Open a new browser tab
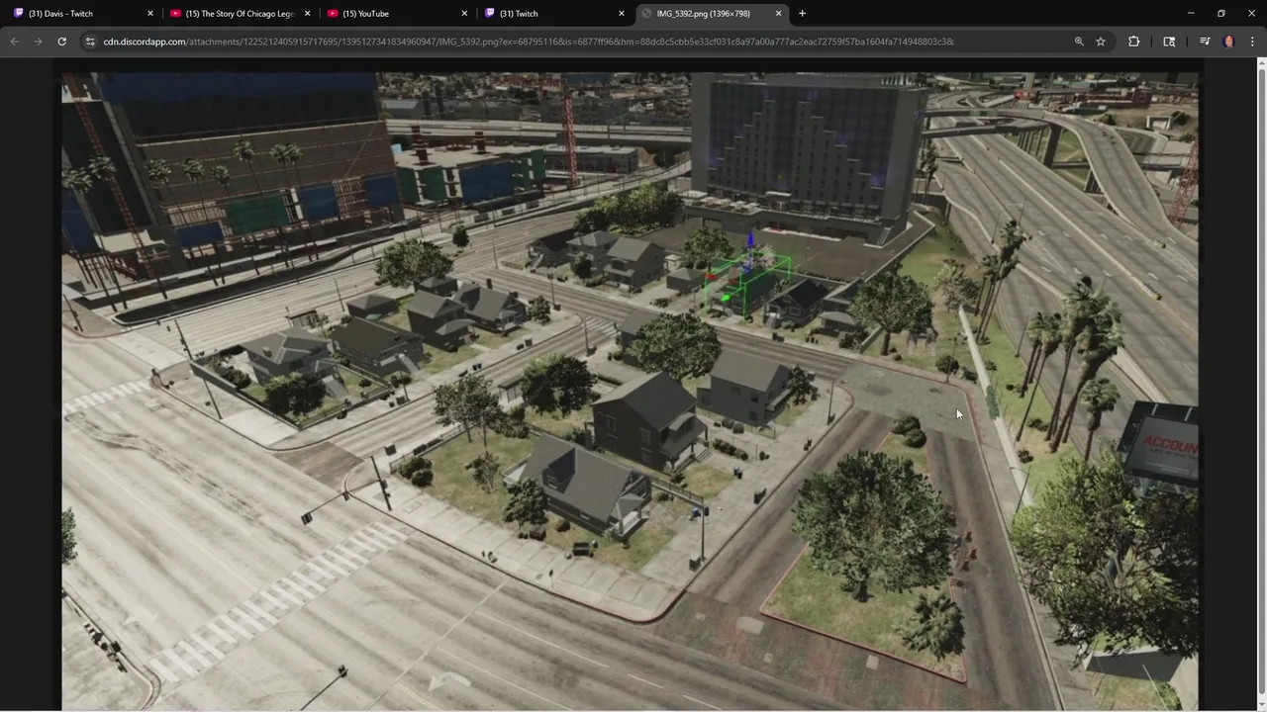Image resolution: width=1267 pixels, height=712 pixels. tap(802, 14)
